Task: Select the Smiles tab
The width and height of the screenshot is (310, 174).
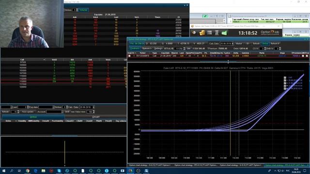Action: pos(33,117)
